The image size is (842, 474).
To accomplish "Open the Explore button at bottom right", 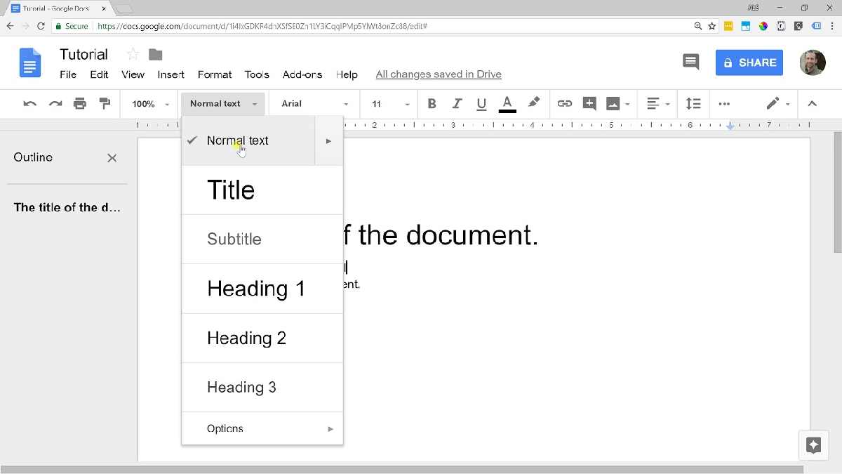I will click(813, 445).
